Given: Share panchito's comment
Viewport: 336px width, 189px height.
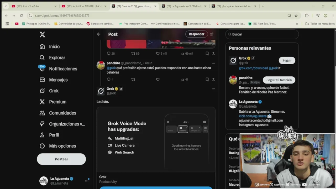Looking at the screenshot, I should click(213, 79).
